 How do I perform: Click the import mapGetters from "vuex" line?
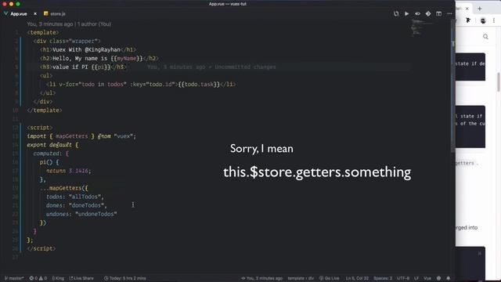(81, 136)
